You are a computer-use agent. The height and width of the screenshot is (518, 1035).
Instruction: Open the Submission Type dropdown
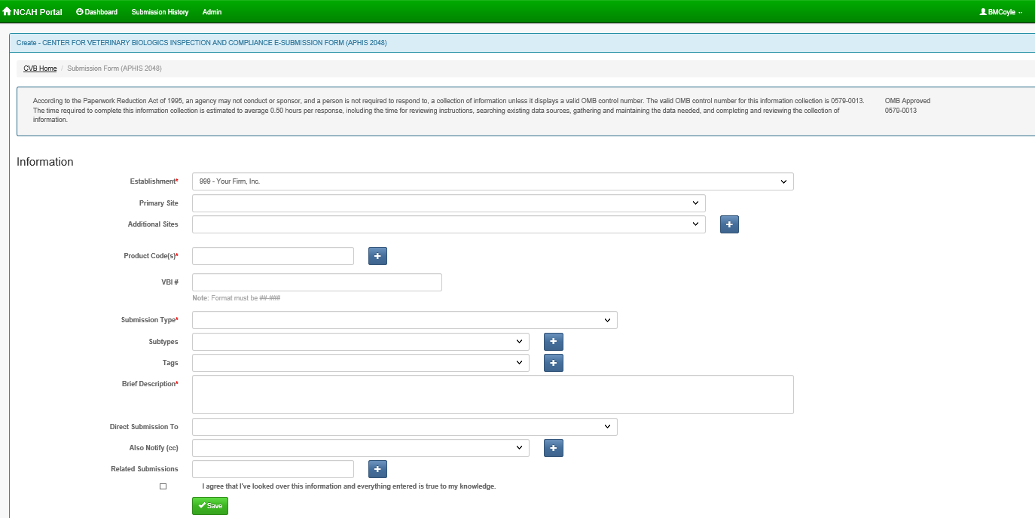(x=405, y=320)
